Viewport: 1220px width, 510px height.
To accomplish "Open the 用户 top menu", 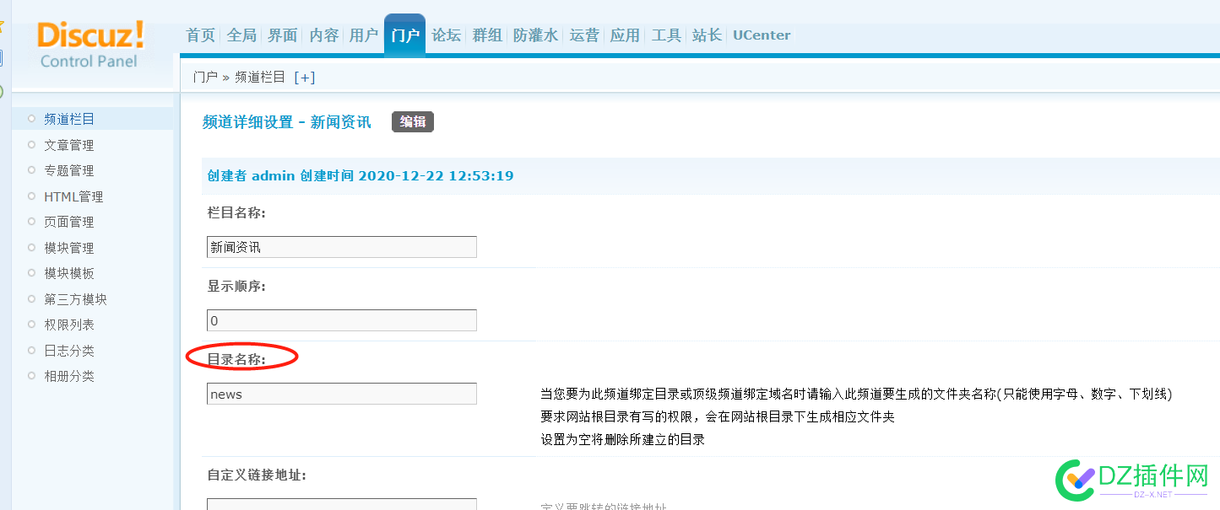I will point(364,35).
